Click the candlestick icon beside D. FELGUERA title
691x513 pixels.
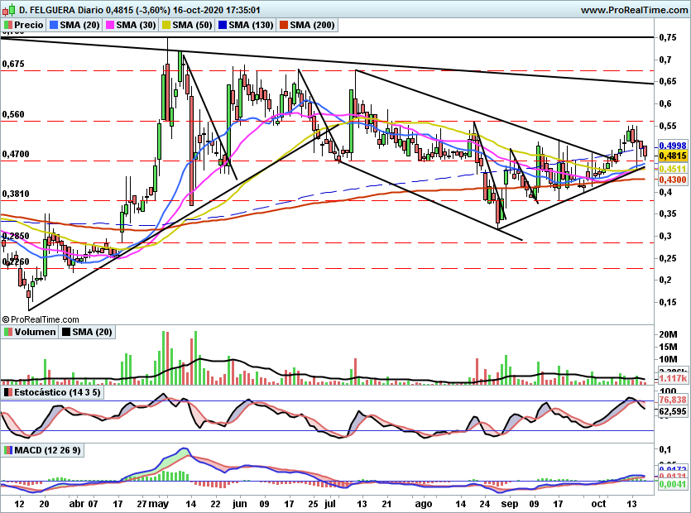pyautogui.click(x=9, y=10)
